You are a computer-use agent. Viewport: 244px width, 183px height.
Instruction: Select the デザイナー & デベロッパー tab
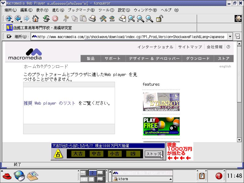tap(154, 58)
